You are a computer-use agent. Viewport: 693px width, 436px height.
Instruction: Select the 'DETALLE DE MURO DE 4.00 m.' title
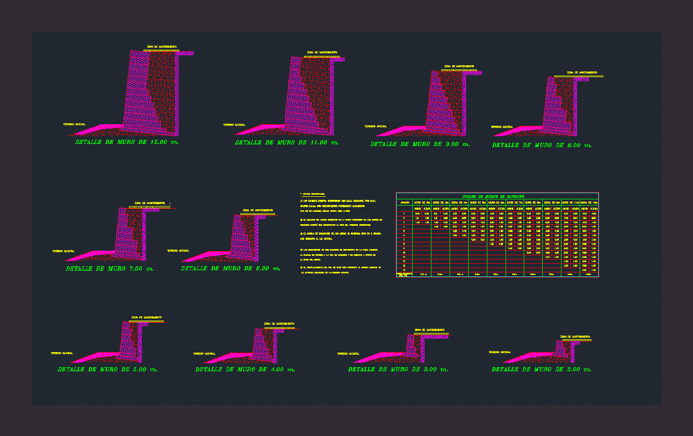tap(246, 369)
